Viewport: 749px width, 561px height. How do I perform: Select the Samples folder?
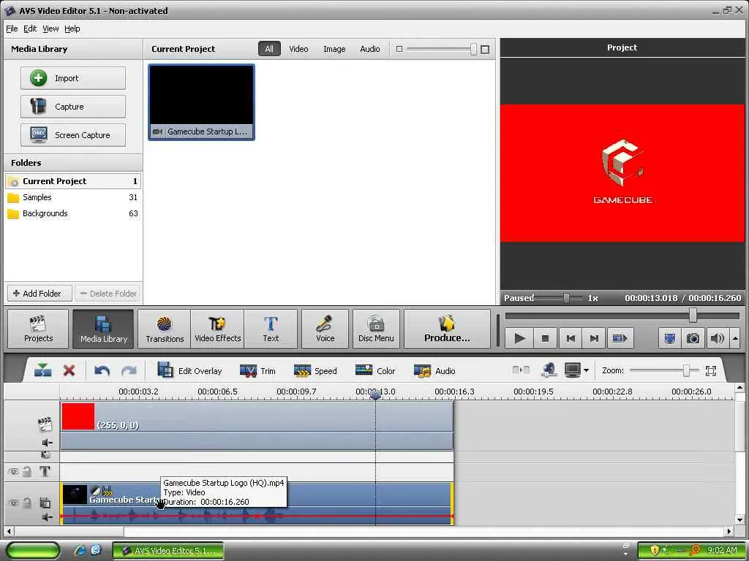(x=73, y=197)
